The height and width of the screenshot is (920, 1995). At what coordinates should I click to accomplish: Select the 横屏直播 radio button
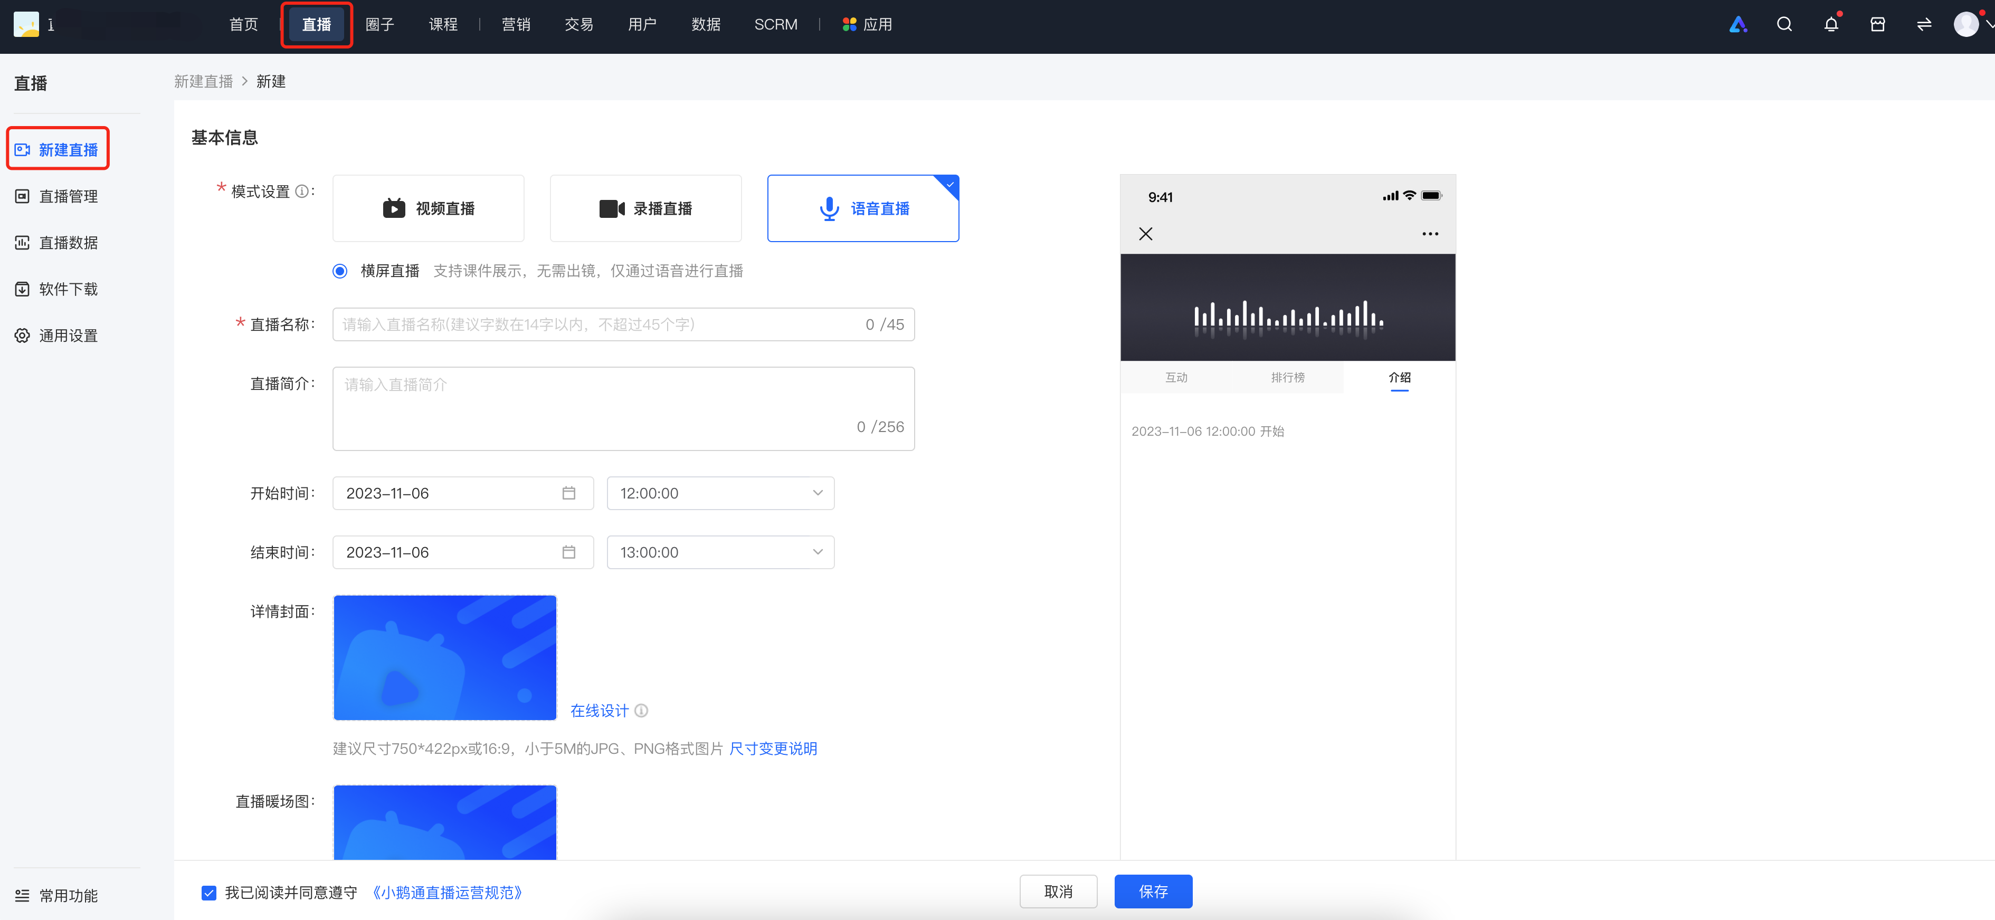pyautogui.click(x=339, y=271)
